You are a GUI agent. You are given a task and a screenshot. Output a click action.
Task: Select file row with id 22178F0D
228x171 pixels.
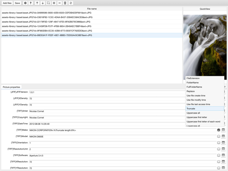pos(92,22)
